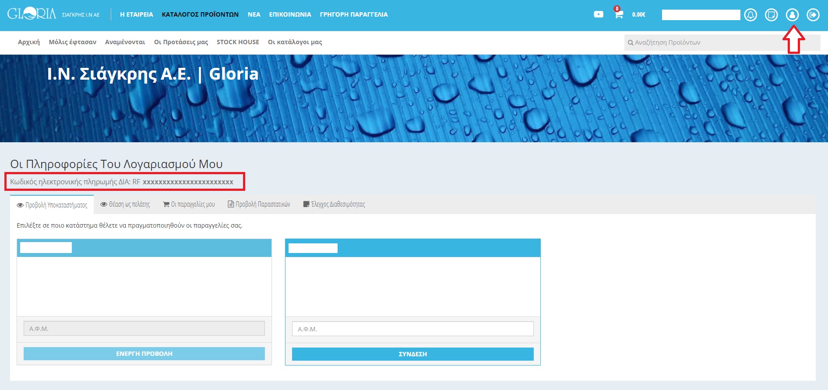
Task: Click the Α.Φ.Μ. field above ΣΥΝΔΕΣΗ
Action: [412, 329]
